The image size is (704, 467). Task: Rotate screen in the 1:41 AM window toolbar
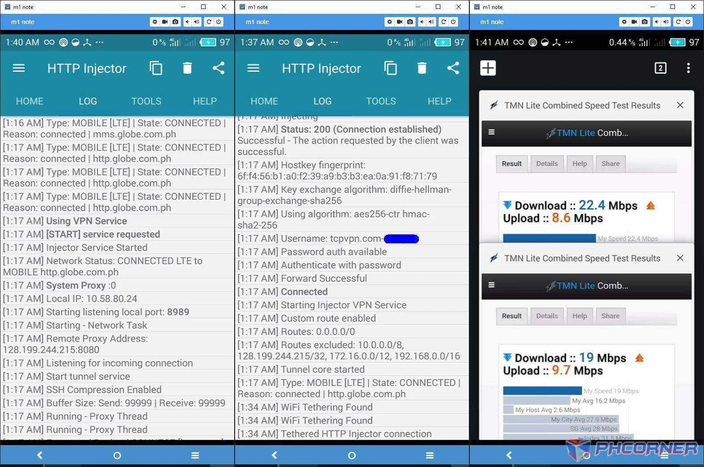678,21
